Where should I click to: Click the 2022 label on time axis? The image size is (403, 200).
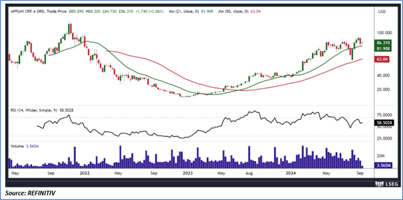[84, 173]
